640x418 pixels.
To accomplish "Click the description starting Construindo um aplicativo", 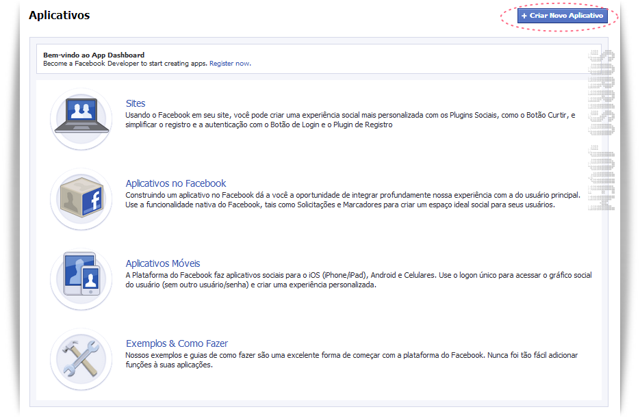I will pyautogui.click(x=353, y=200).
